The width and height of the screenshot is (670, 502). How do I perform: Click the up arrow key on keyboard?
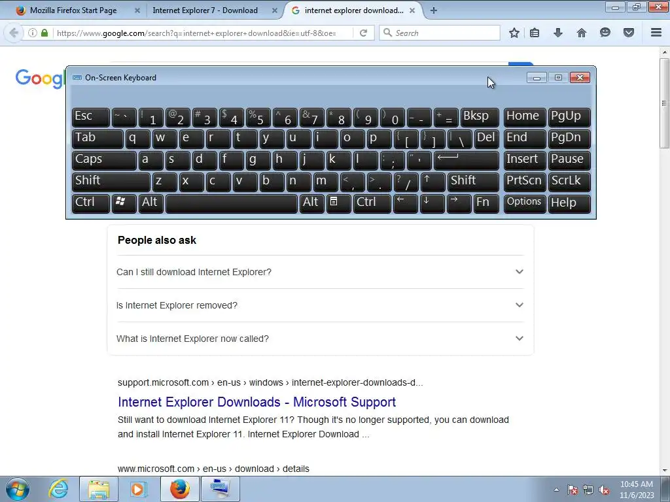432,182
